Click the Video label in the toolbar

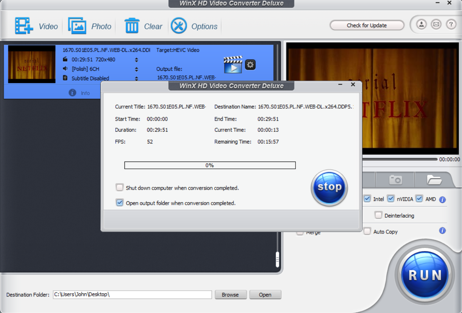click(48, 26)
